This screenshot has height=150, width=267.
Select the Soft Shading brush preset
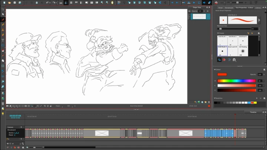(243, 51)
